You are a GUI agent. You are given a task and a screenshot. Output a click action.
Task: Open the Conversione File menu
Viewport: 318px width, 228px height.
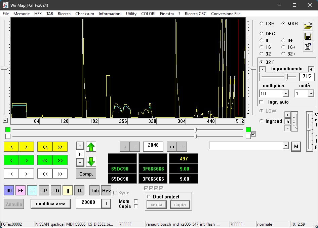[x=226, y=14]
